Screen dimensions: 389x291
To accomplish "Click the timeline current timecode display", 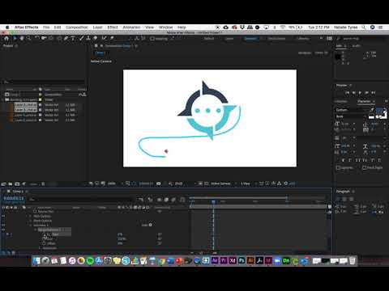I will point(14,198).
